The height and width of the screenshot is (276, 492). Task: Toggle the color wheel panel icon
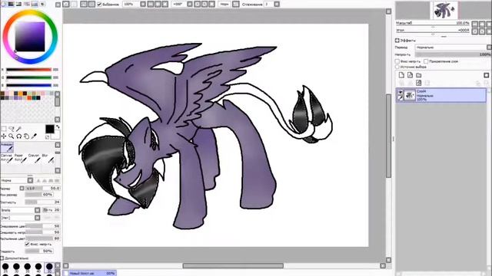coord(3,4)
